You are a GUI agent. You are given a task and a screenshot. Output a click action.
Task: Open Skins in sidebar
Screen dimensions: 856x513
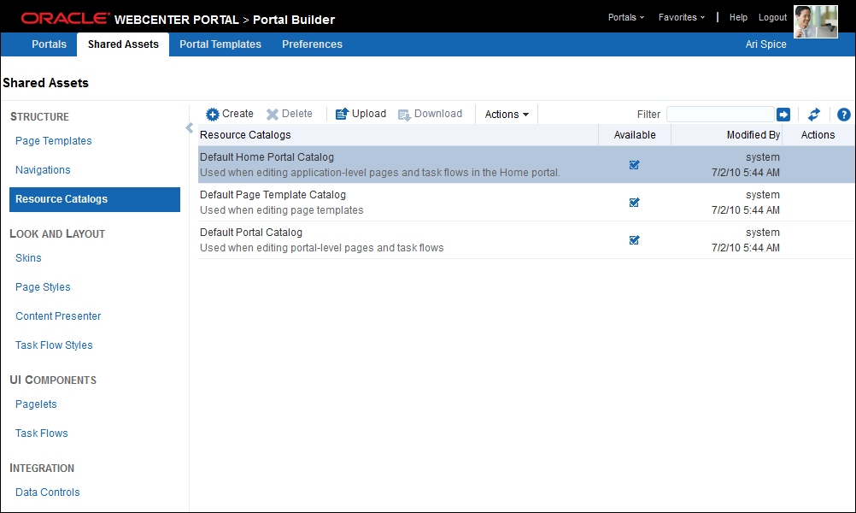click(x=28, y=258)
